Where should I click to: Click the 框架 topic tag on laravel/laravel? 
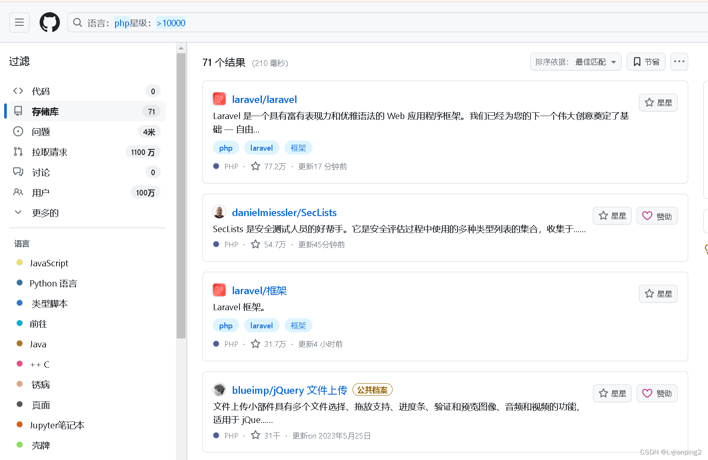[298, 148]
